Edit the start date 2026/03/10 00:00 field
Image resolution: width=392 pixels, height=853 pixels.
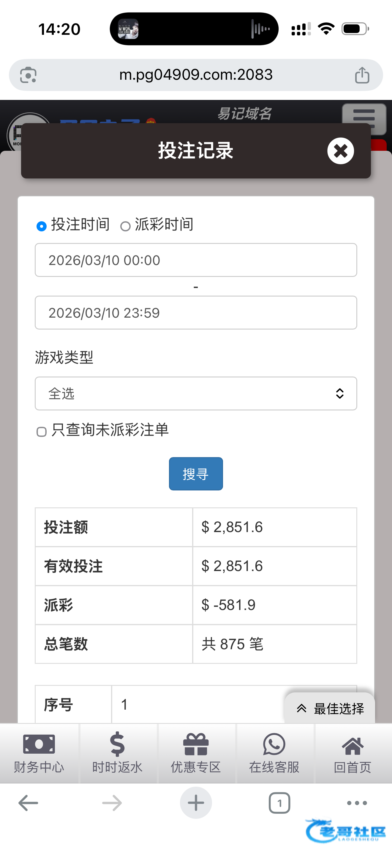[196, 260]
